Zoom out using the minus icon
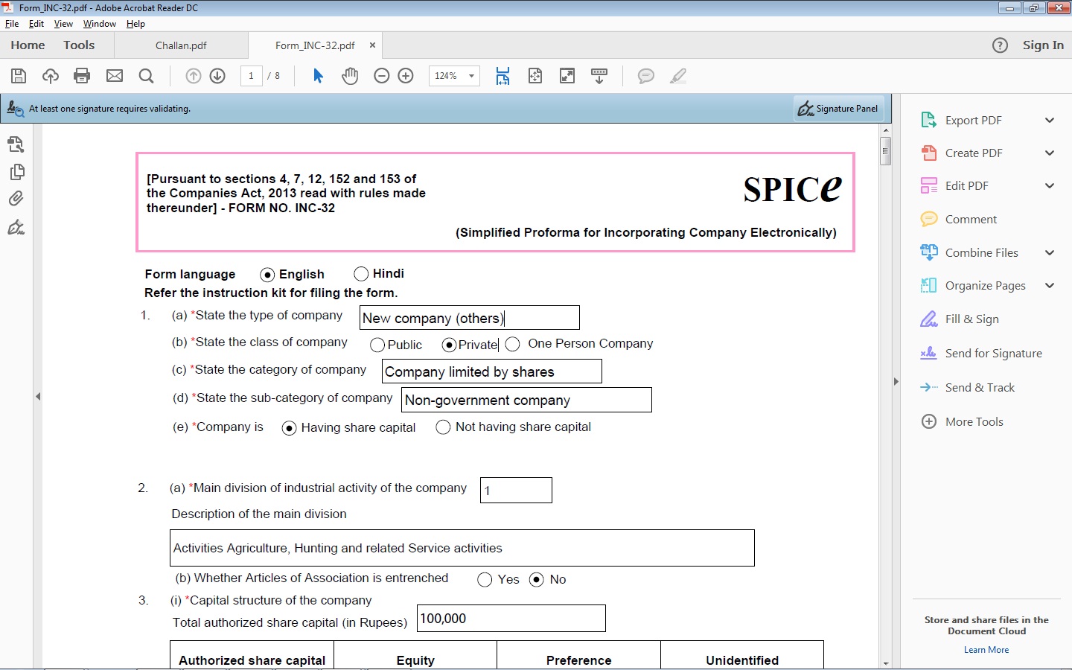The image size is (1072, 670). point(381,75)
